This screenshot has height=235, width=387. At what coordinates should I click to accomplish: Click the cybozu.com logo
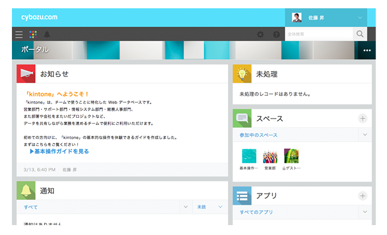[39, 18]
